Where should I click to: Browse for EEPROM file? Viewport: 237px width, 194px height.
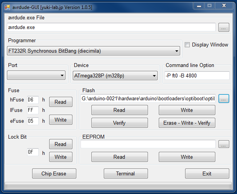coord(224,144)
